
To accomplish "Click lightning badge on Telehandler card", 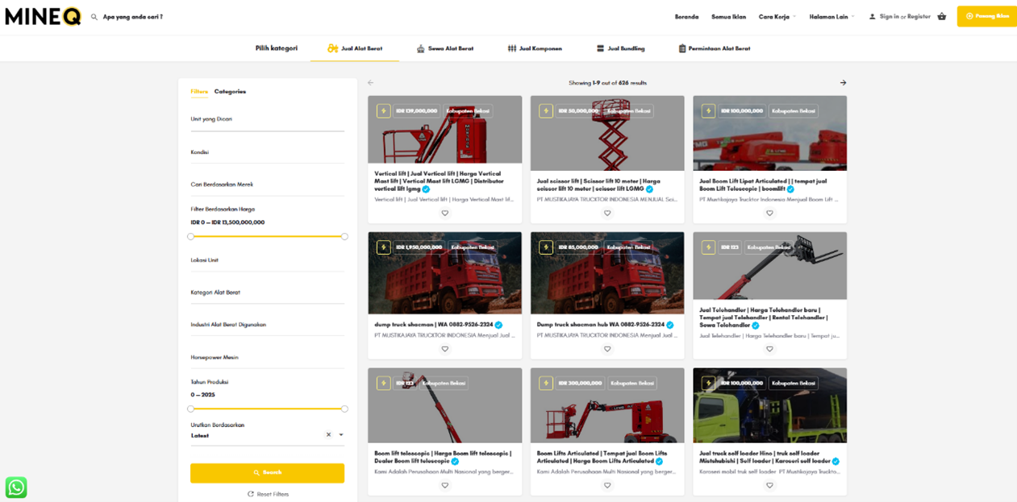I will coord(708,247).
